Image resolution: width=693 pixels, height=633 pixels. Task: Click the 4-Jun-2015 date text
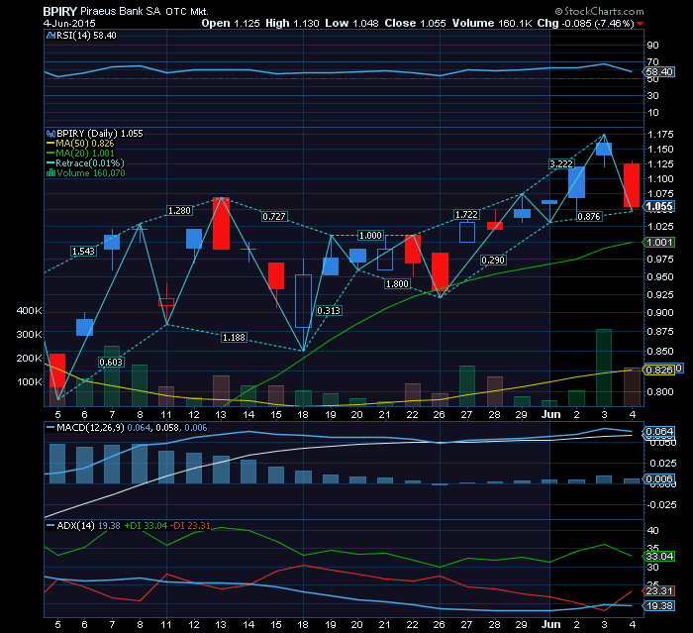[x=69, y=23]
